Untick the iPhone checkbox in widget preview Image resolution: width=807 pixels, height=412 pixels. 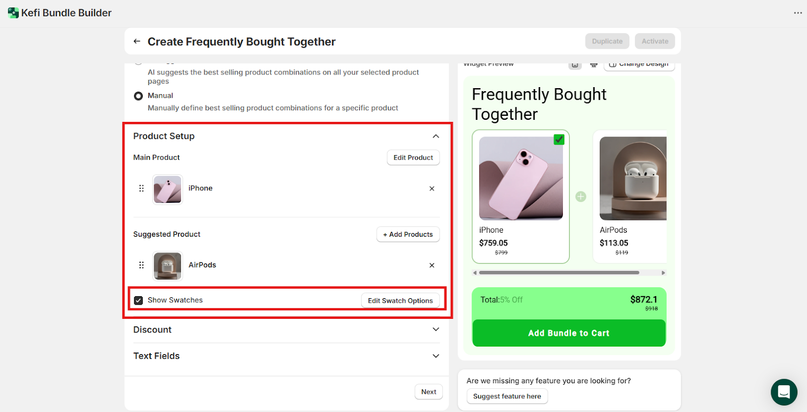(x=559, y=140)
